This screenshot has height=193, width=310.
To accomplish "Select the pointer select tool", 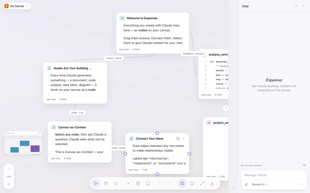I will (96, 183).
